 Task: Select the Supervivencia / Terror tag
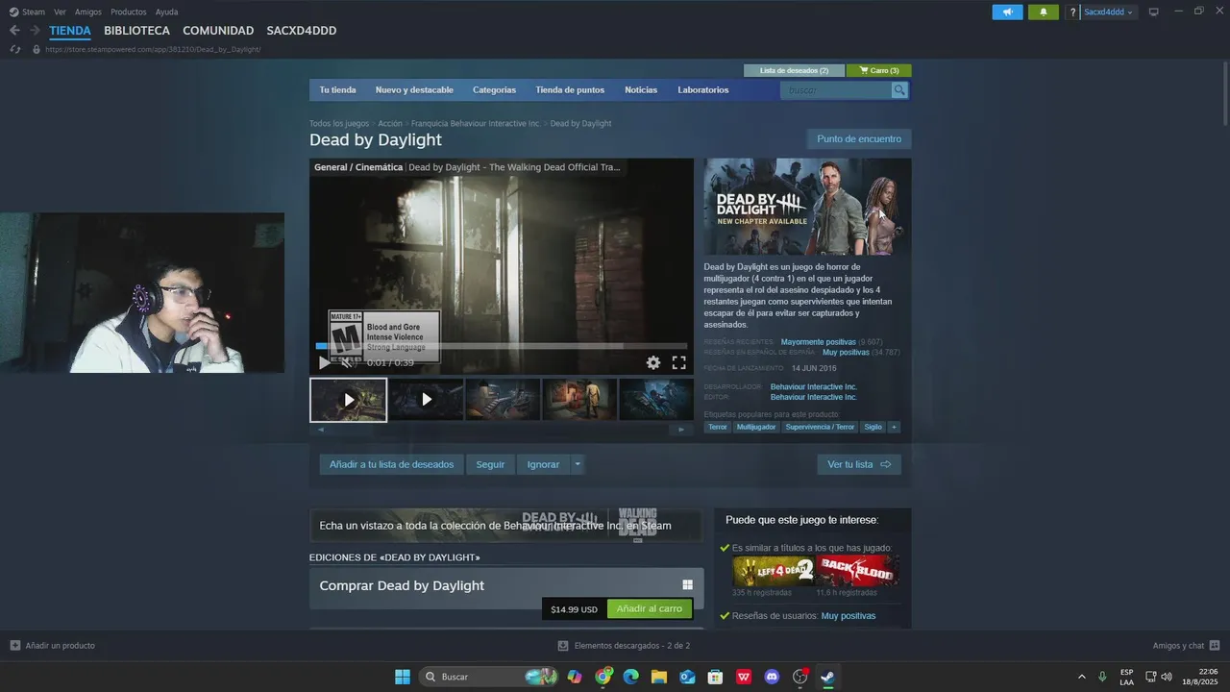[820, 427]
